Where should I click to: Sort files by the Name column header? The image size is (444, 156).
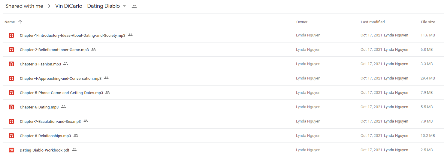pyautogui.click(x=10, y=22)
